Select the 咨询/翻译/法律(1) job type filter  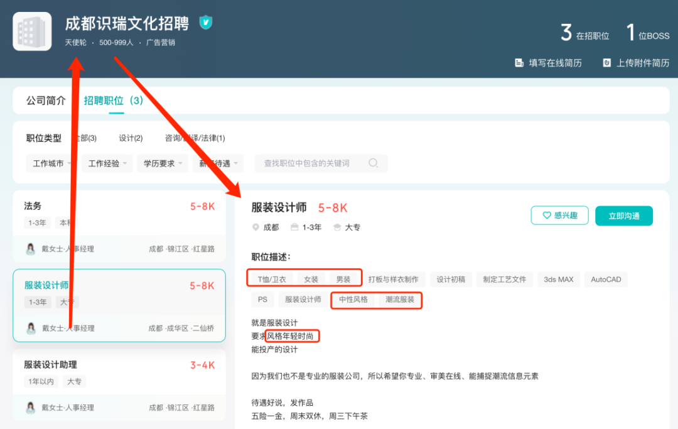(195, 138)
